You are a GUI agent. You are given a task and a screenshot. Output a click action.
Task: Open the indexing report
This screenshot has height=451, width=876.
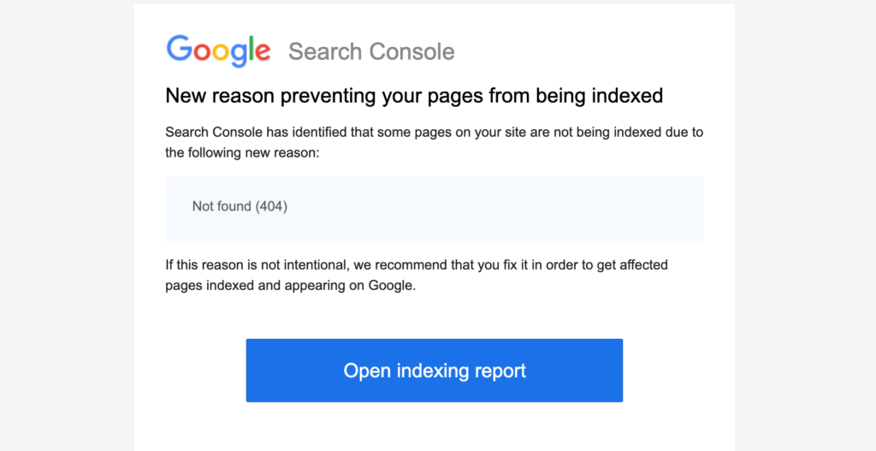(434, 371)
